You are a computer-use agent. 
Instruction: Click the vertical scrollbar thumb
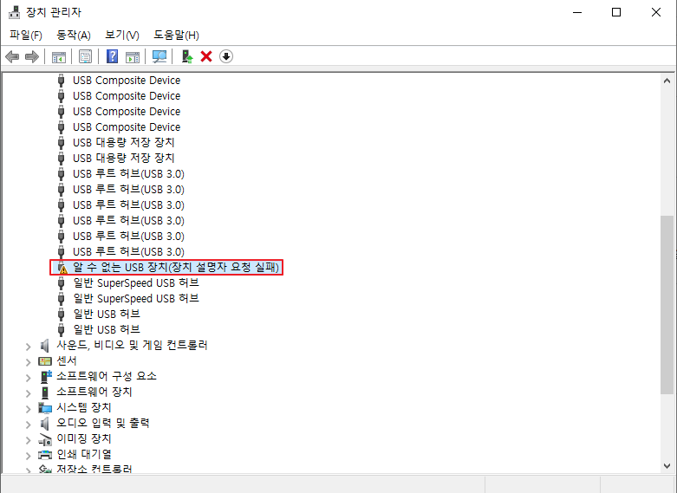click(667, 305)
